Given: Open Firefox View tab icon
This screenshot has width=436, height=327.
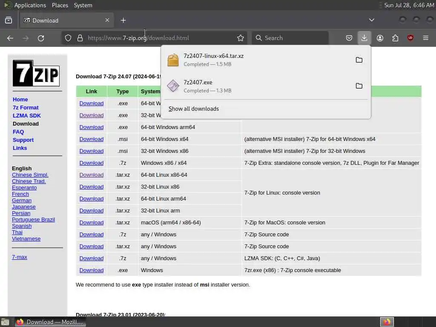Looking at the screenshot, I should (9, 20).
